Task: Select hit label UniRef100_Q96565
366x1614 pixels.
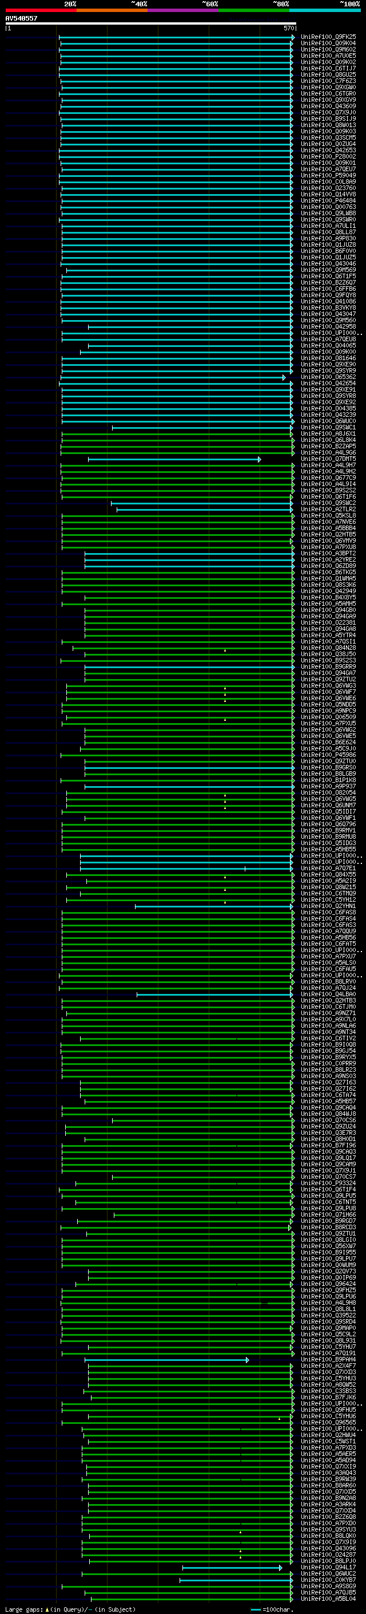Action: pyautogui.click(x=328, y=1422)
